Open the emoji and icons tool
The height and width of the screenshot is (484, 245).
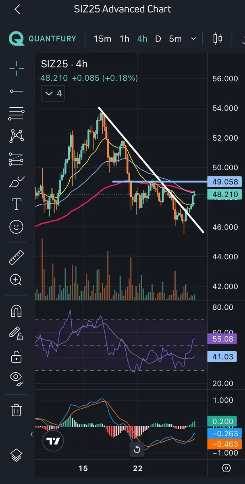(17, 227)
